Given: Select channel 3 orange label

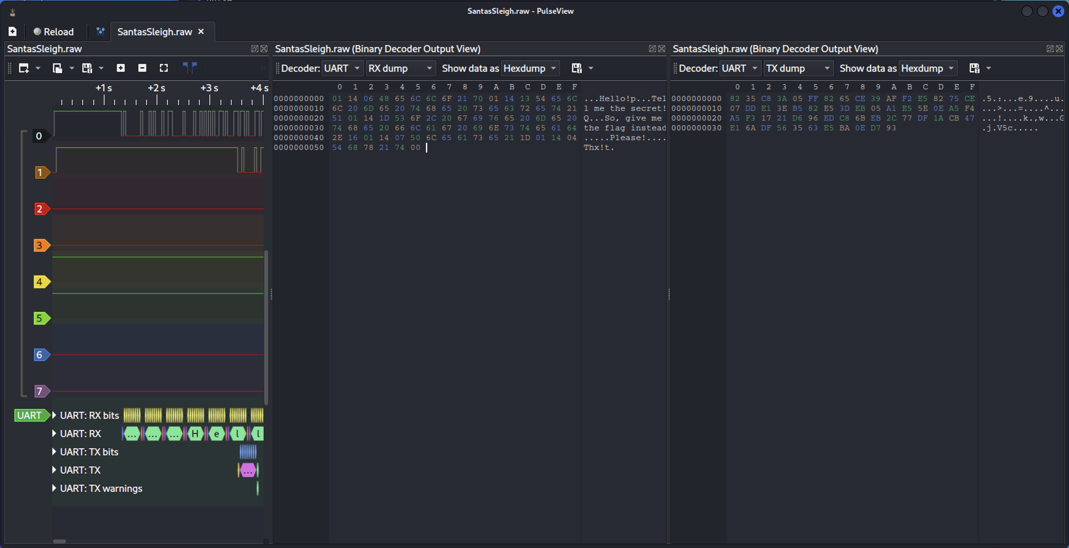Looking at the screenshot, I should (x=42, y=245).
